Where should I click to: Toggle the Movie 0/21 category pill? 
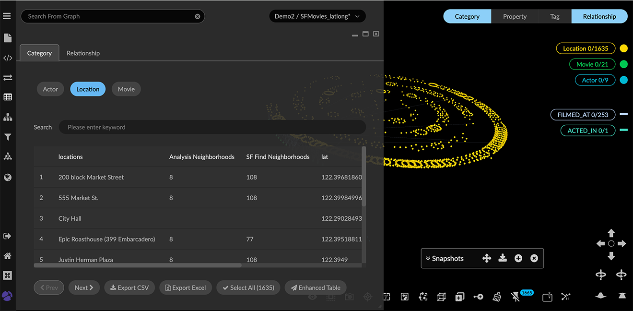(x=592, y=64)
